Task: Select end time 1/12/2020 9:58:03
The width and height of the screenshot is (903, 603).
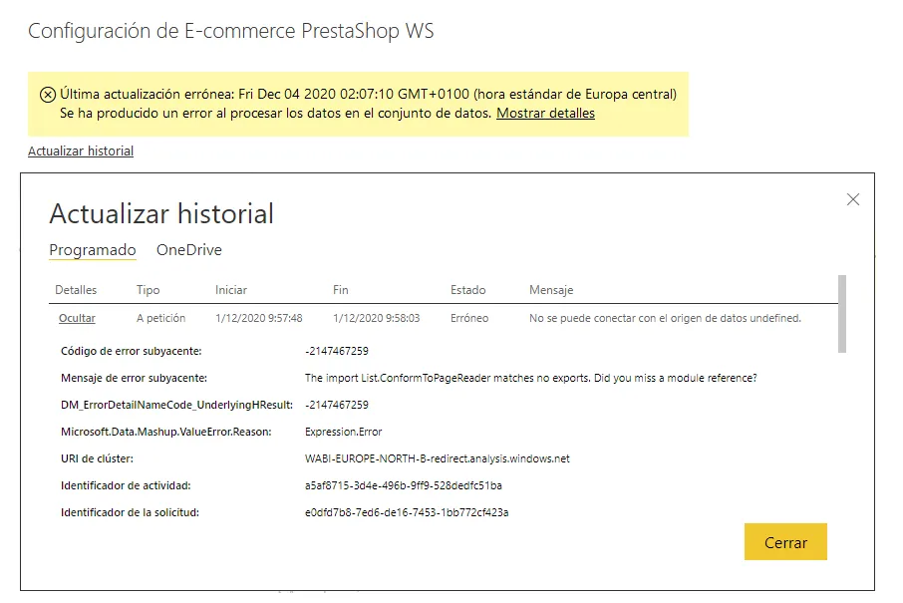Action: (376, 318)
